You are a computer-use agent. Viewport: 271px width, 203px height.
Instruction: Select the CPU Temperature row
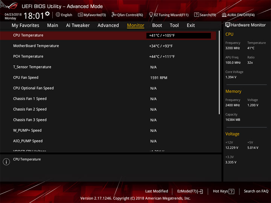coord(108,36)
